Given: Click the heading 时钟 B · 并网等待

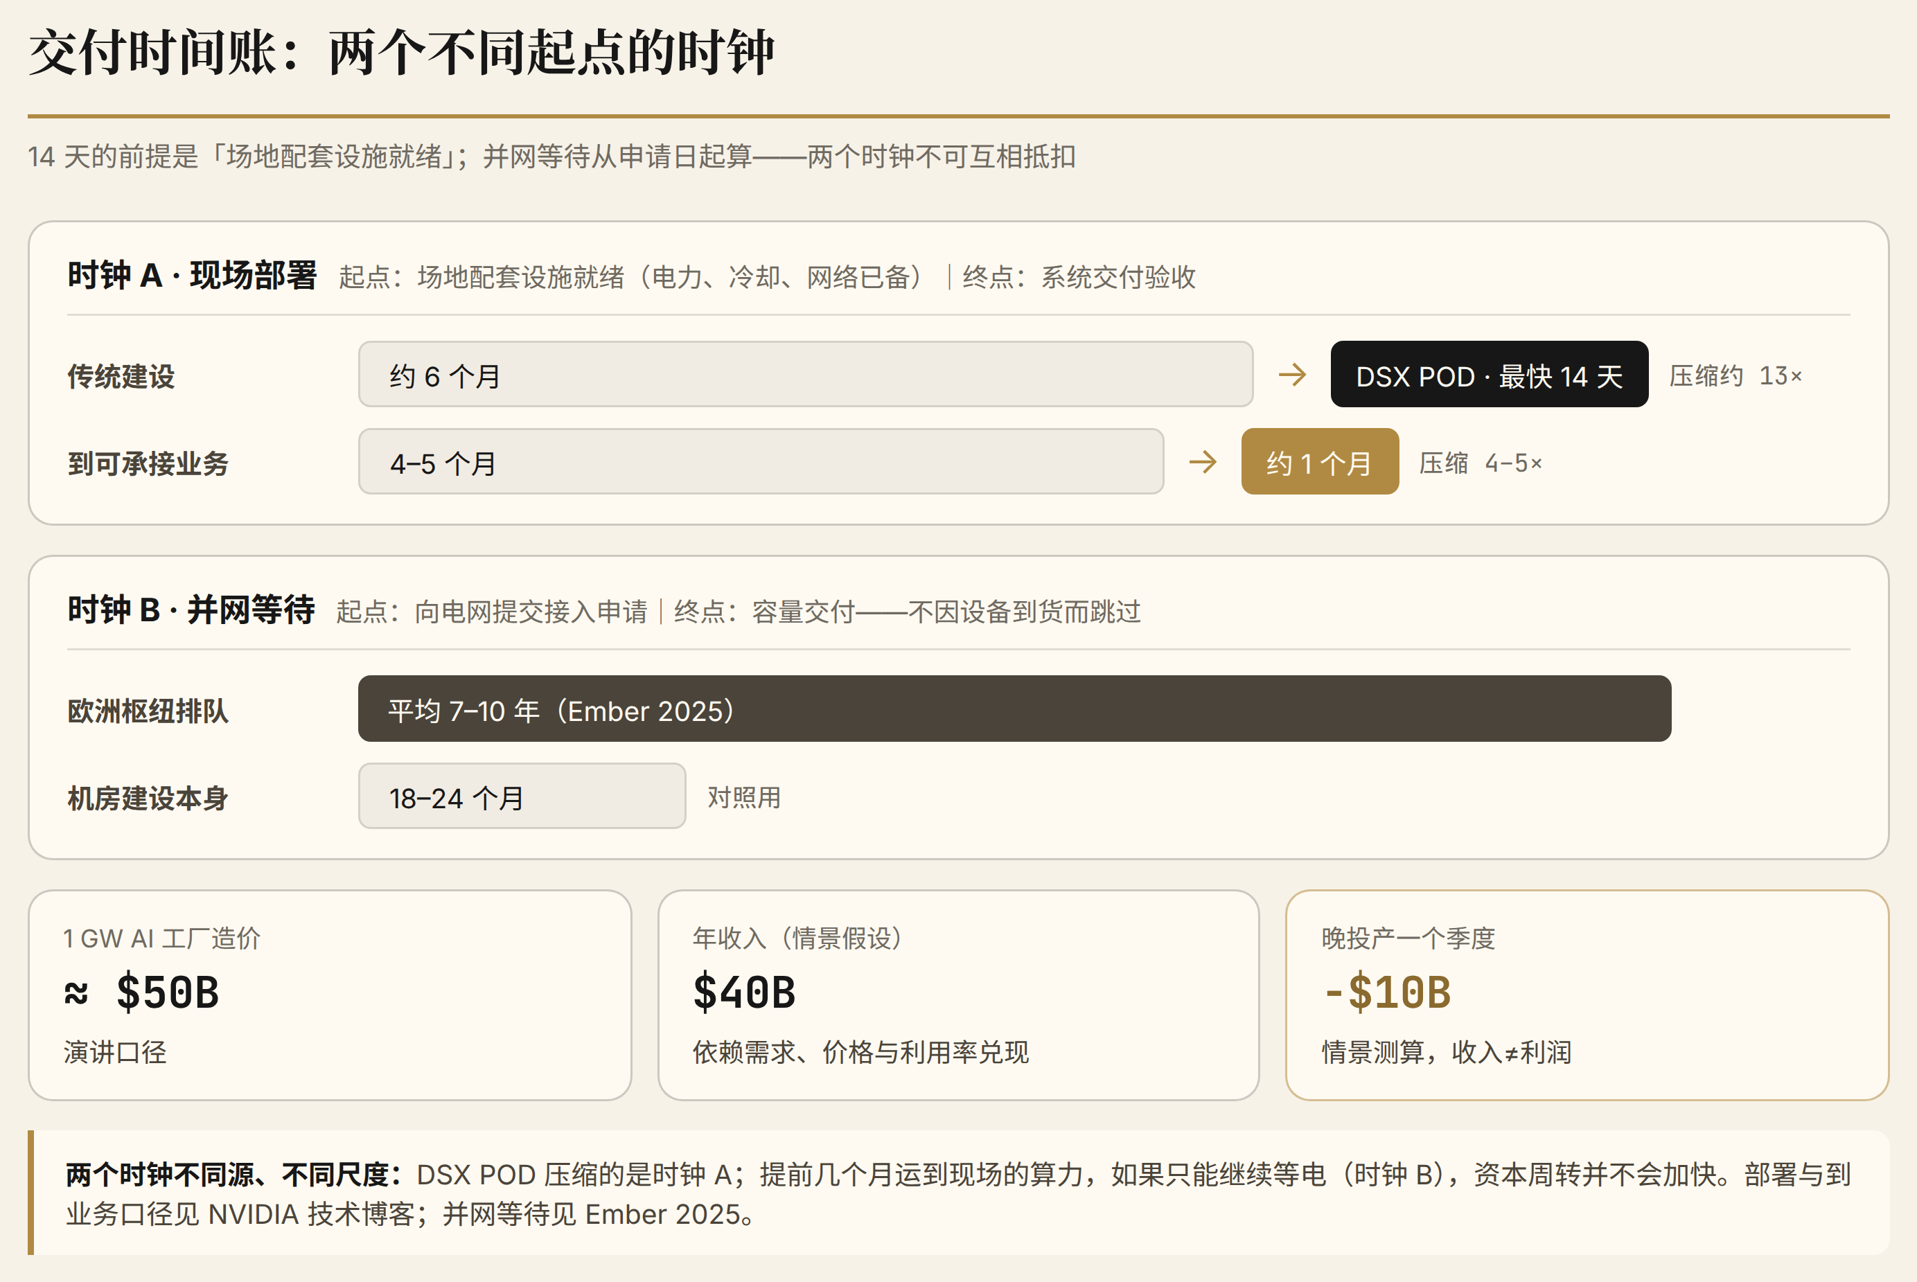Looking at the screenshot, I should (191, 610).
